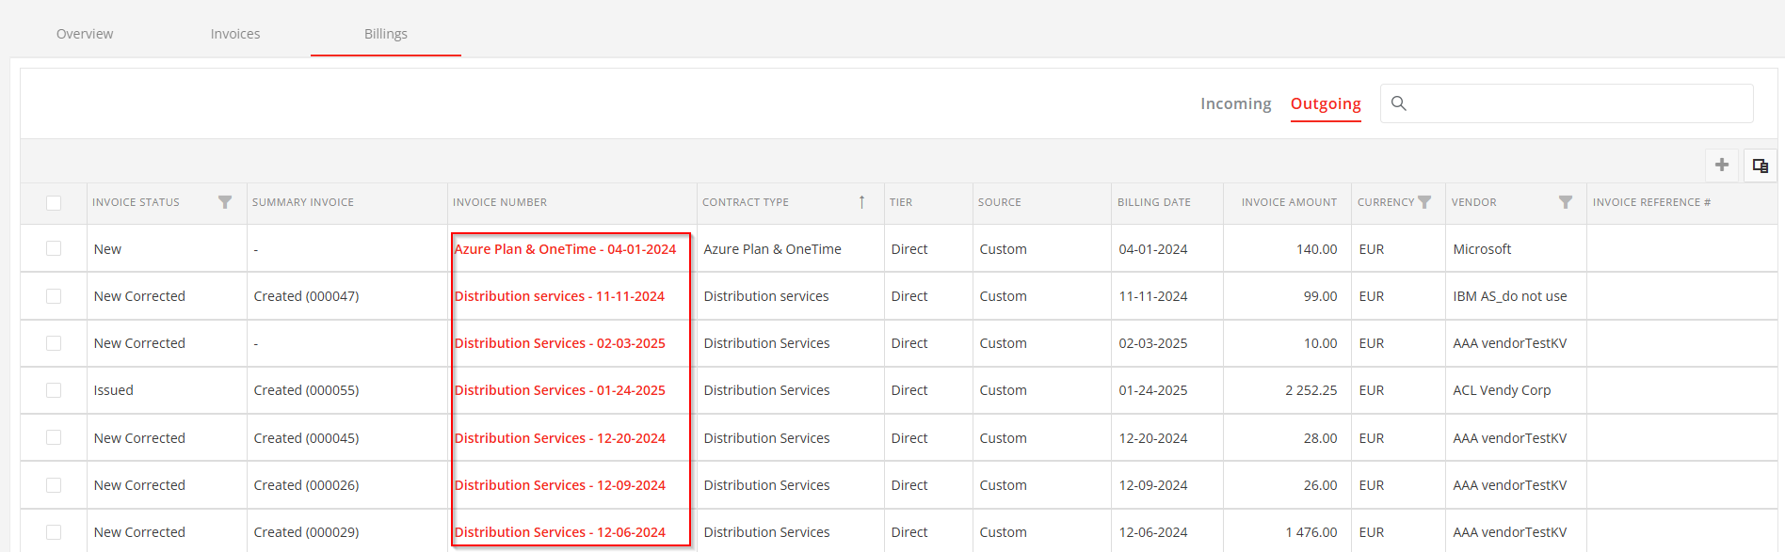
Task: Open the Invoices tab
Action: click(235, 34)
